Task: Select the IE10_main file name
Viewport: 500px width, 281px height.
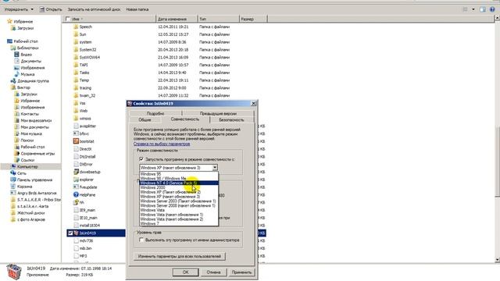Action: pyautogui.click(x=88, y=218)
